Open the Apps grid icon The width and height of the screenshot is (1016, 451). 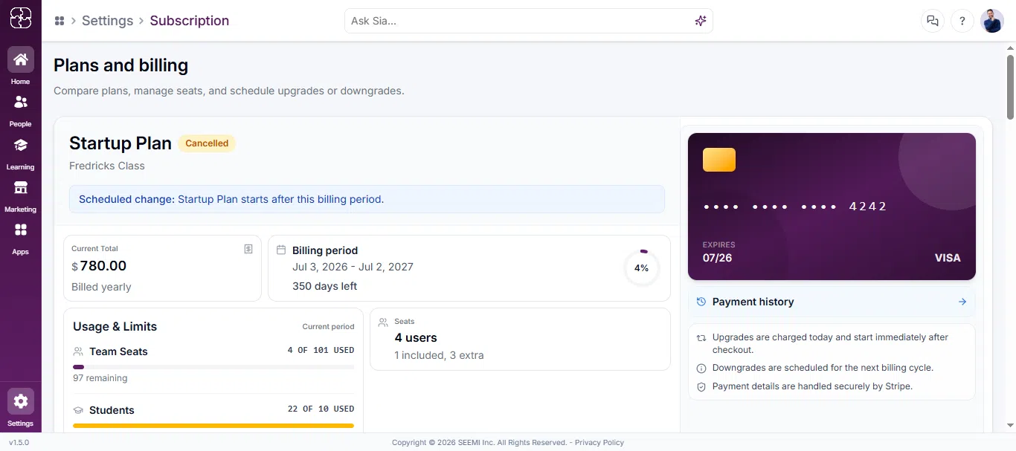tap(20, 230)
